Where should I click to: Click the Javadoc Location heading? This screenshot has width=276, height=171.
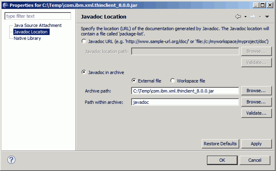tap(103, 16)
